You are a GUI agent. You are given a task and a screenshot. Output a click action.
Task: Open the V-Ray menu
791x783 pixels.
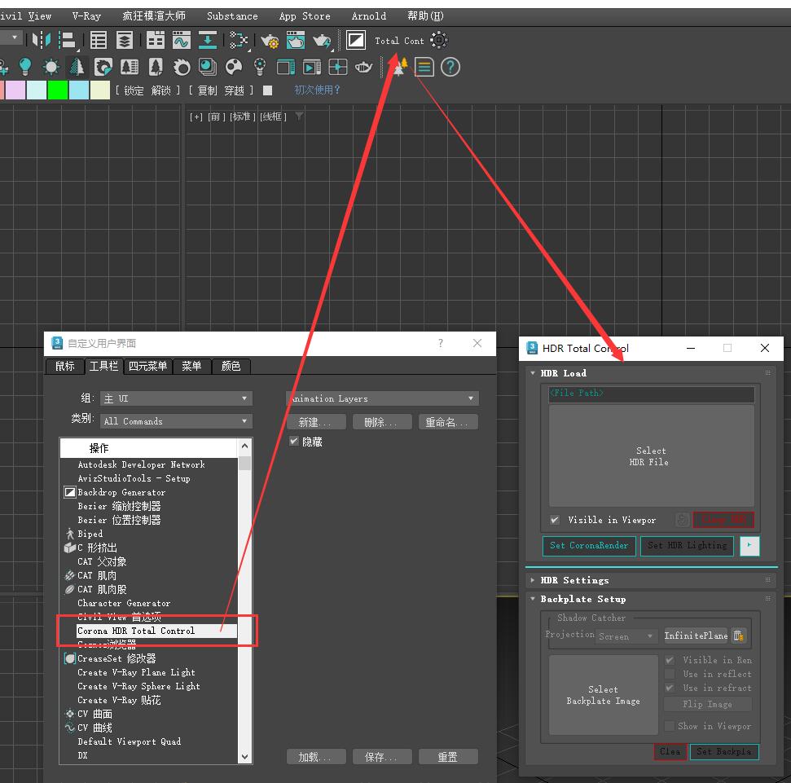(x=86, y=16)
